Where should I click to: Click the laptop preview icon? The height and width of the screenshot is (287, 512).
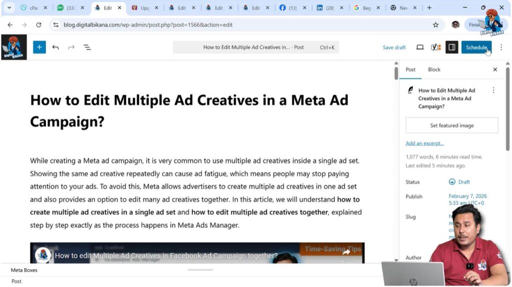tap(420, 47)
